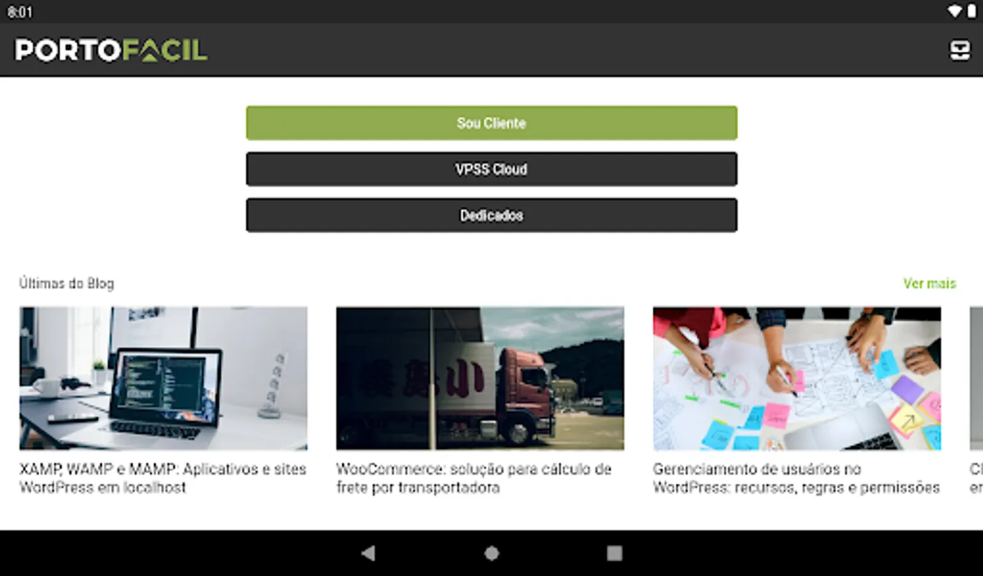Screen dimensions: 983x576
Task: Tap the Android recent apps square
Action: tap(614, 553)
